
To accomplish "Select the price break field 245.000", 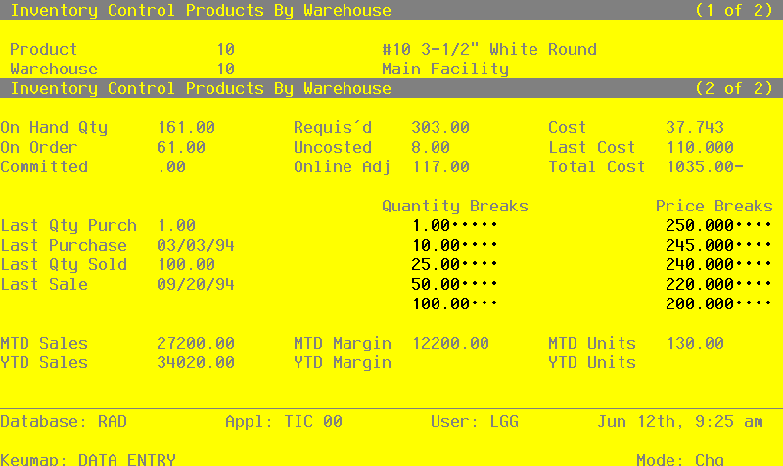I will [718, 245].
